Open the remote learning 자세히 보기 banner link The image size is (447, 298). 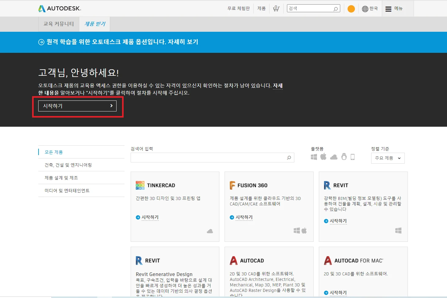tap(183, 42)
